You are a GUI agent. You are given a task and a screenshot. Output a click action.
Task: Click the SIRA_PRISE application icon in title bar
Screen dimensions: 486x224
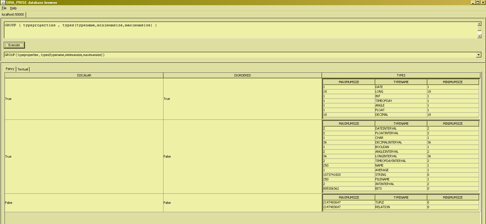[x=3, y=2]
